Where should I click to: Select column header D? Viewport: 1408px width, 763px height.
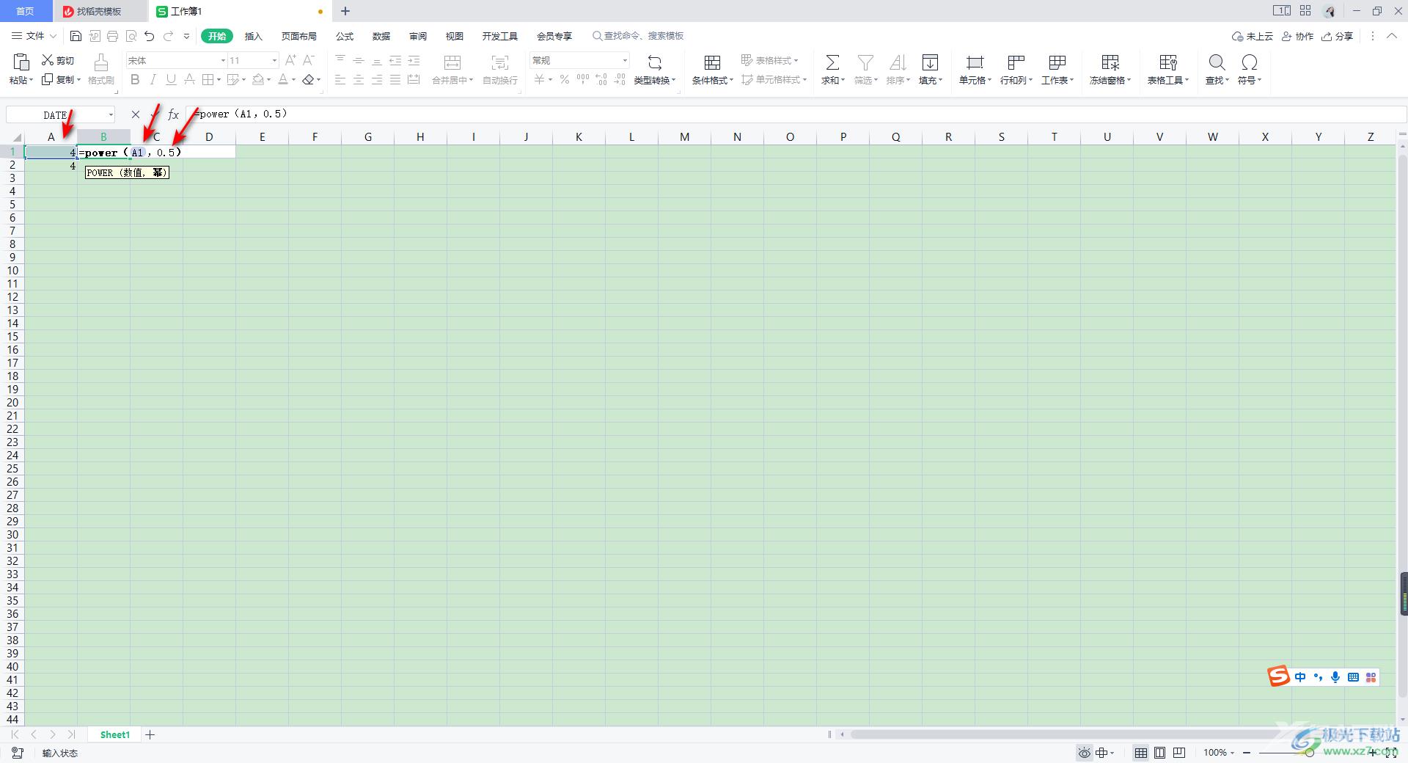point(209,136)
